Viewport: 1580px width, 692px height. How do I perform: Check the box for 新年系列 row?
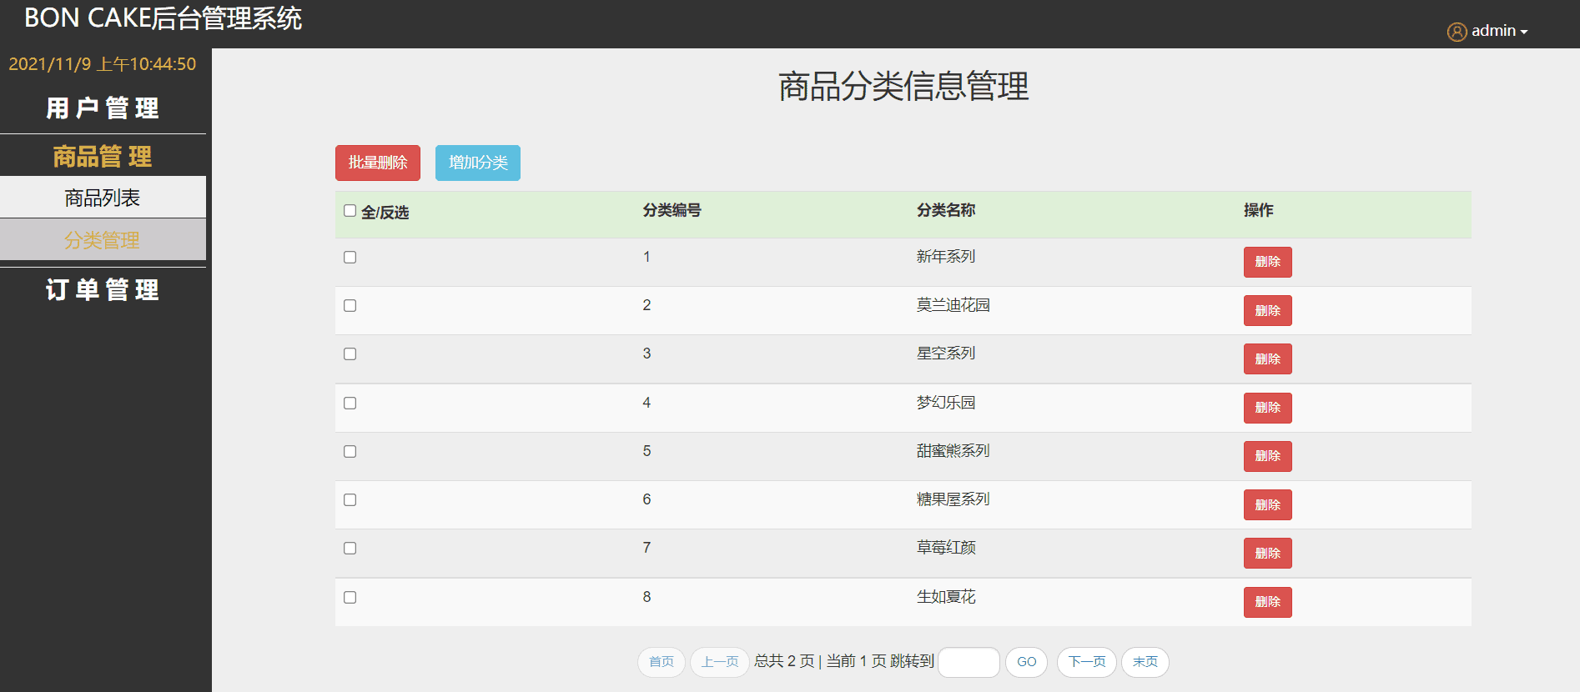pos(350,258)
